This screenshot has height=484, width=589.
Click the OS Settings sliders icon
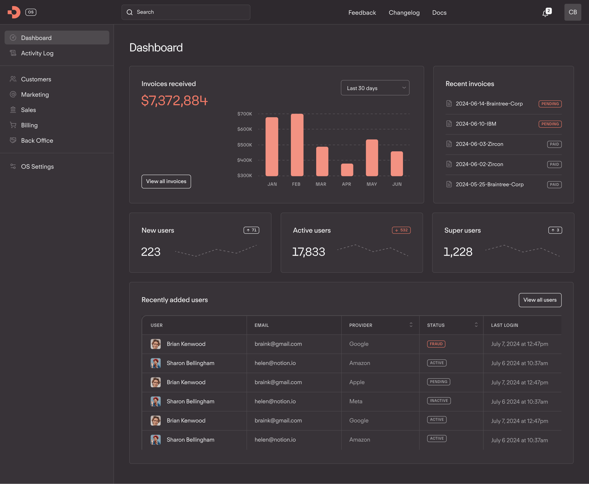[13, 166]
